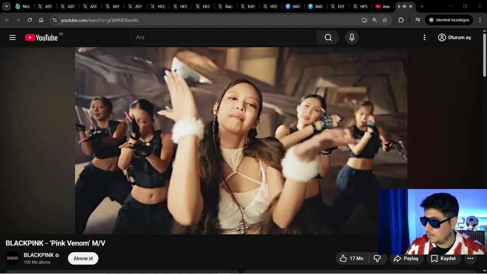Expand the tab search dropdown arrow

pyautogui.click(x=6, y=6)
